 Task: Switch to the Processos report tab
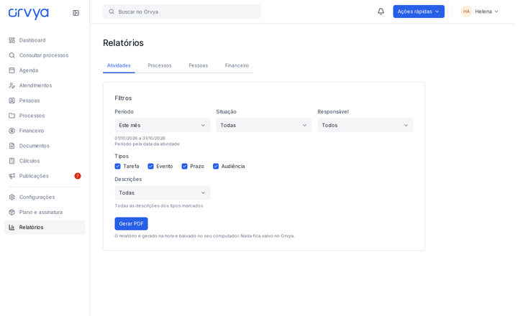(x=160, y=65)
